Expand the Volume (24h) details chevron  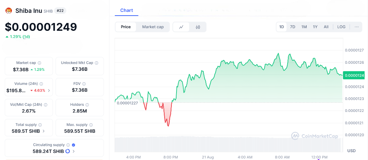49,91
